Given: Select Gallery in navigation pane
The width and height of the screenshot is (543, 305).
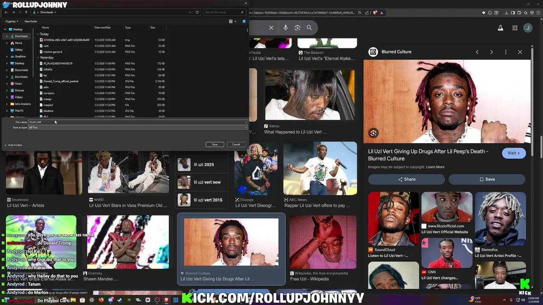Looking at the screenshot, I should point(19,50).
